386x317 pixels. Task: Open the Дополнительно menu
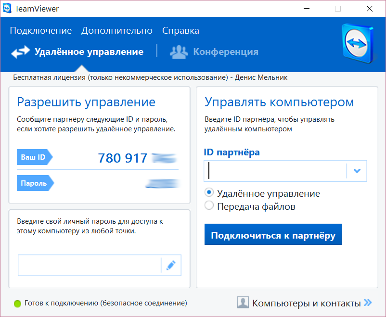[117, 31]
